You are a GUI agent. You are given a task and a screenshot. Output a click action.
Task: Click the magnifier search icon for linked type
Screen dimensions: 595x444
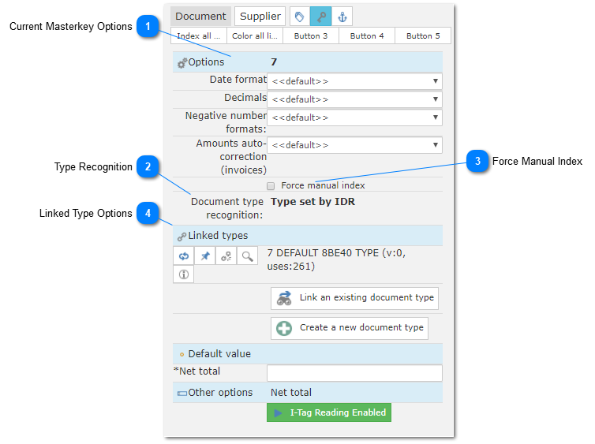(248, 256)
